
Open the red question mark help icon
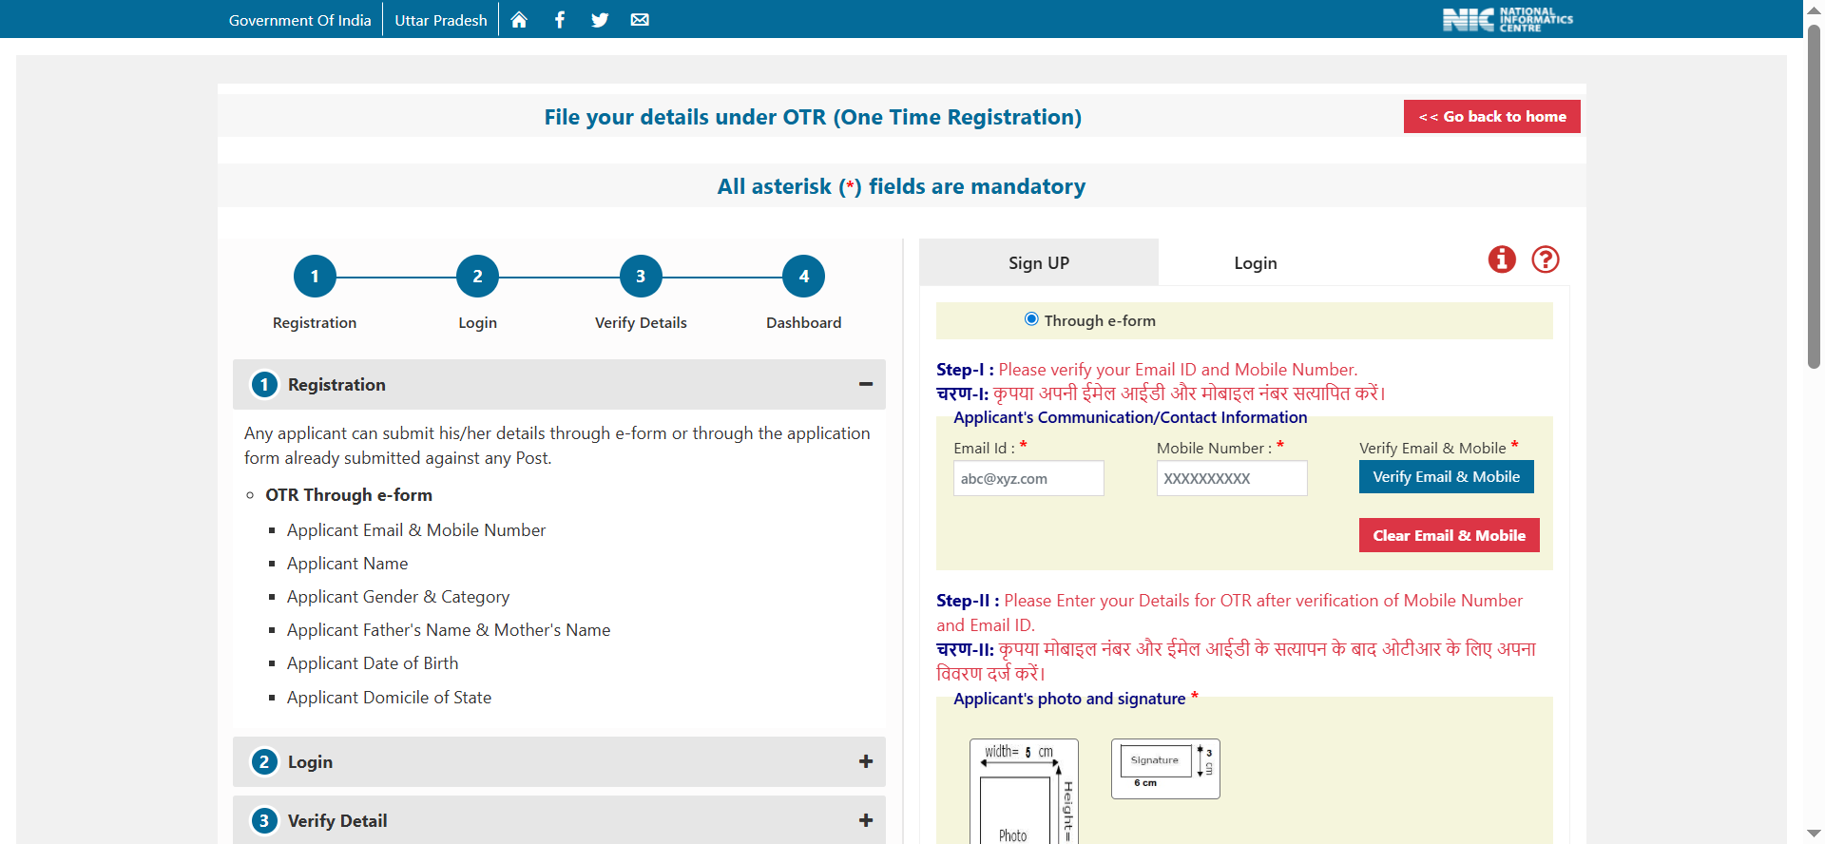(x=1546, y=259)
